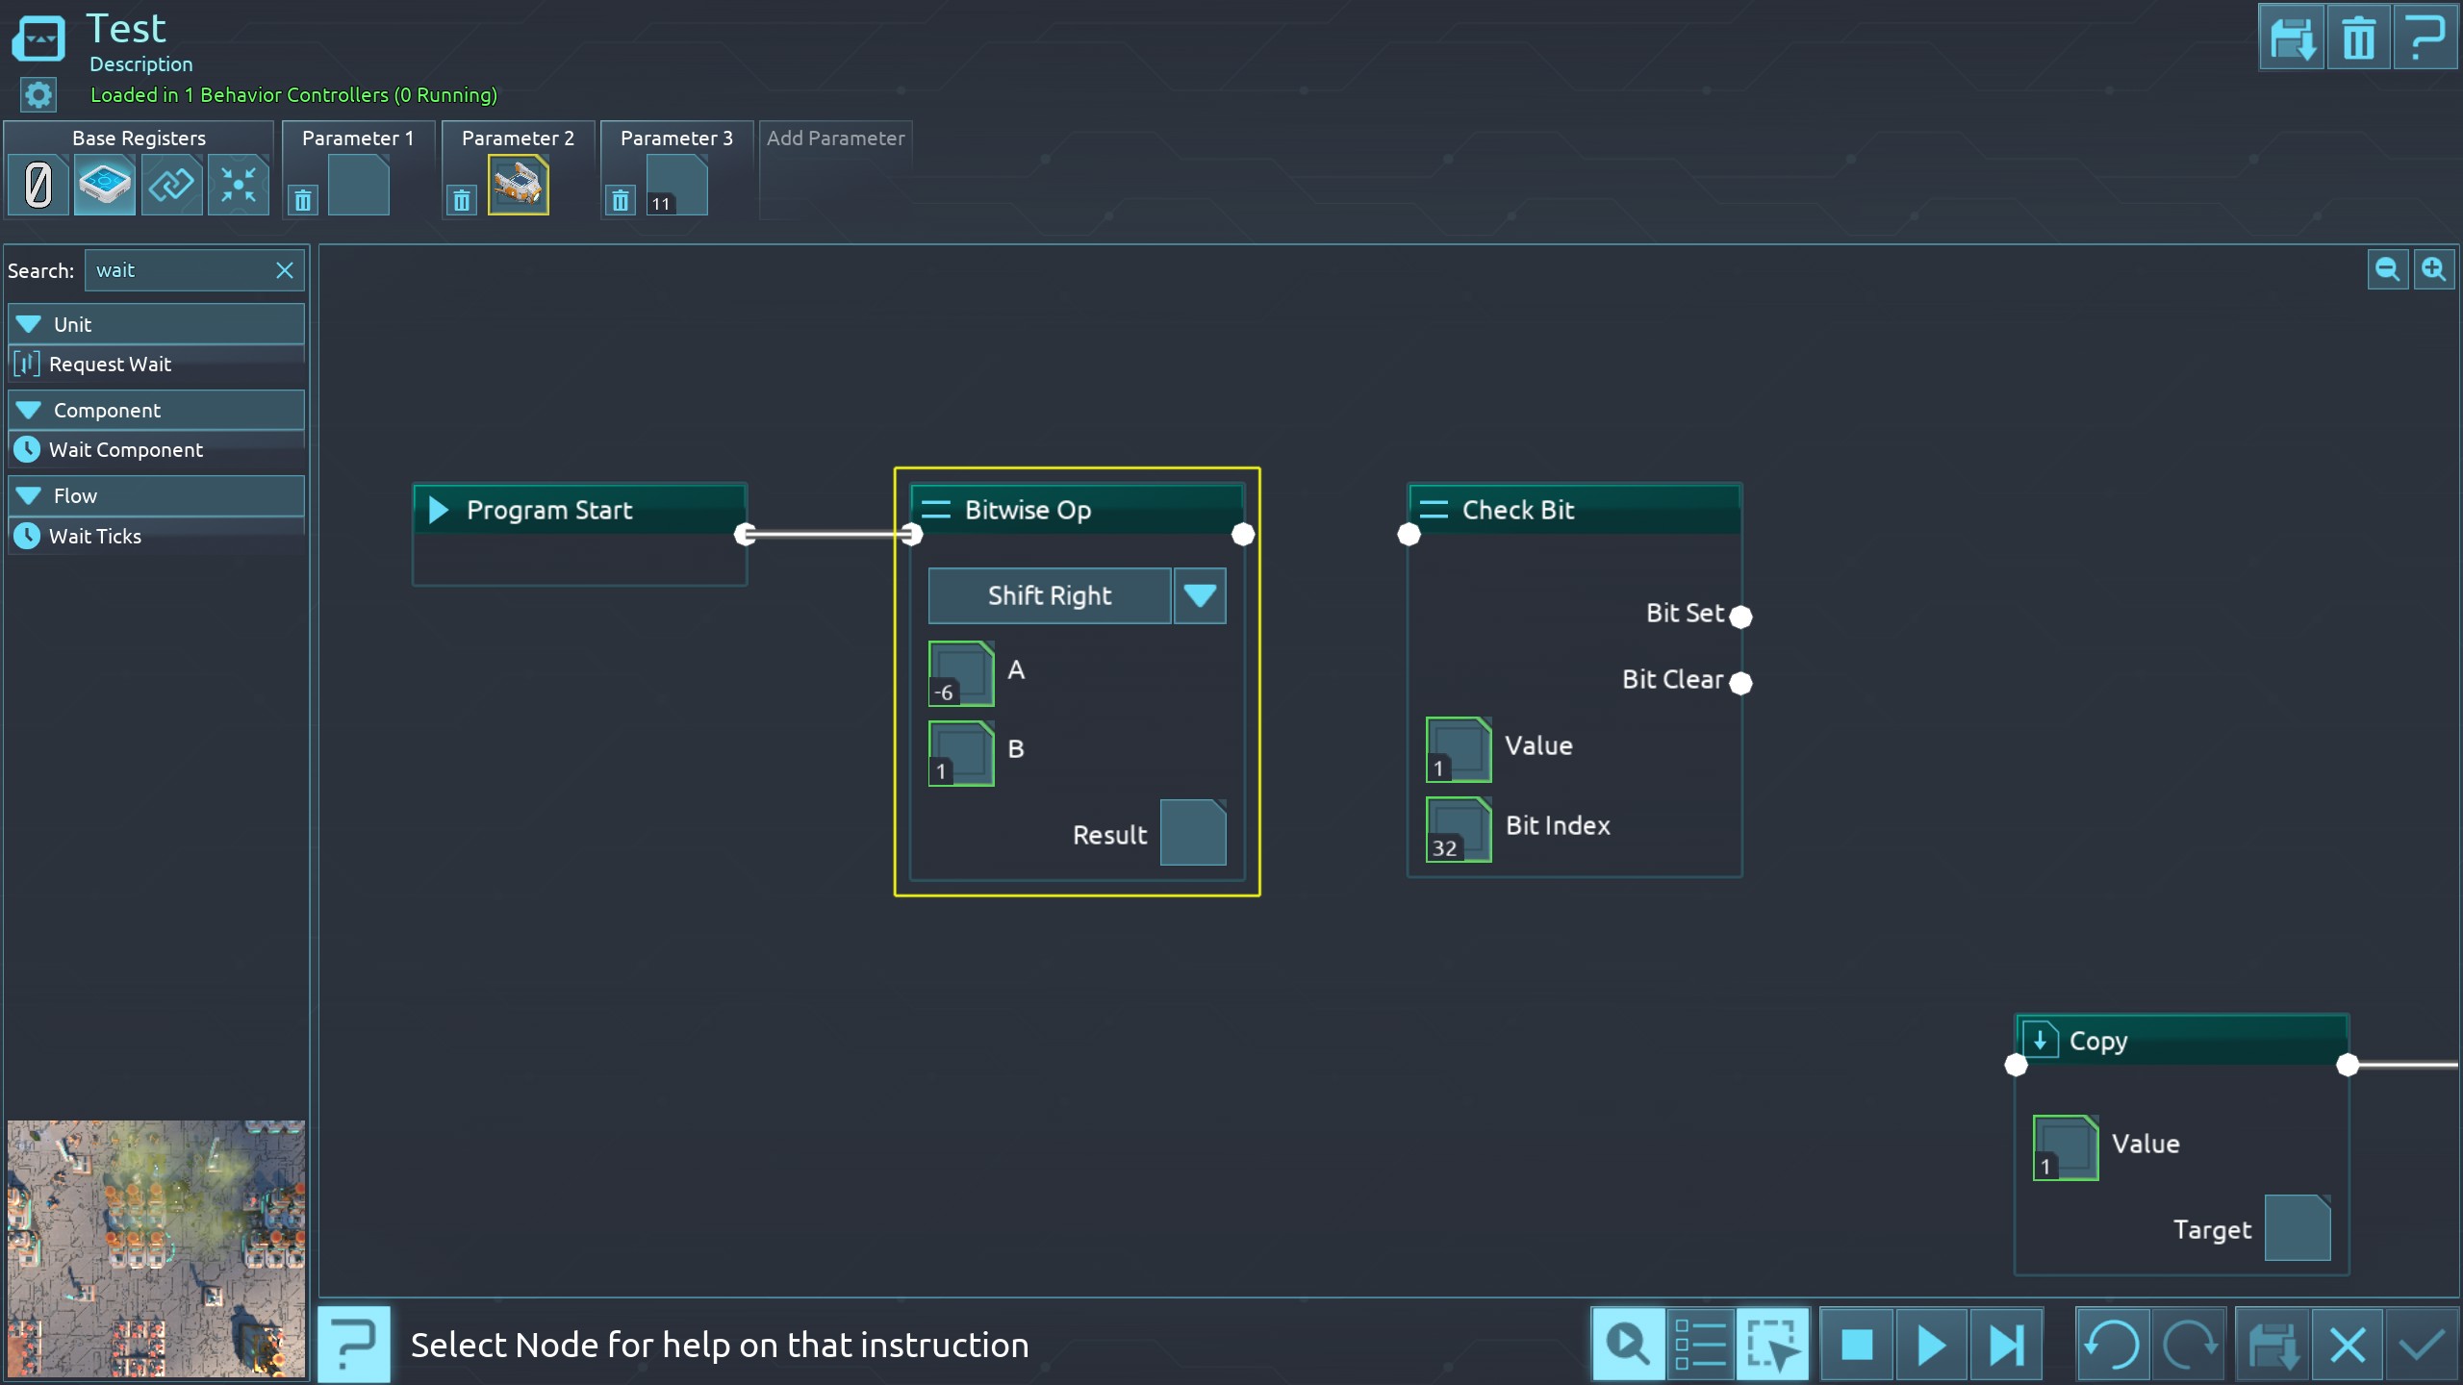This screenshot has width=2463, height=1385.
Task: Click the zoom out magnifier icon
Action: [x=2387, y=270]
